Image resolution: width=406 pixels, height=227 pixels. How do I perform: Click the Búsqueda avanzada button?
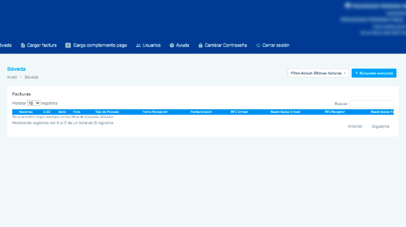(x=374, y=73)
